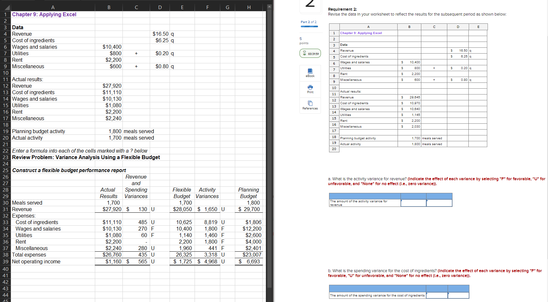Click the Part 2 of 2 progress indicator
548x302 pixels.
click(x=309, y=23)
